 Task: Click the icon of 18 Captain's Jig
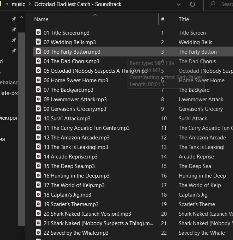pyautogui.click(x=38, y=194)
